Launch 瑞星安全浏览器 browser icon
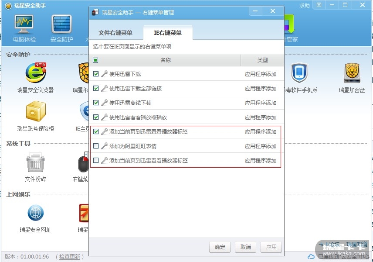This screenshot has width=373, height=262. pos(35,73)
